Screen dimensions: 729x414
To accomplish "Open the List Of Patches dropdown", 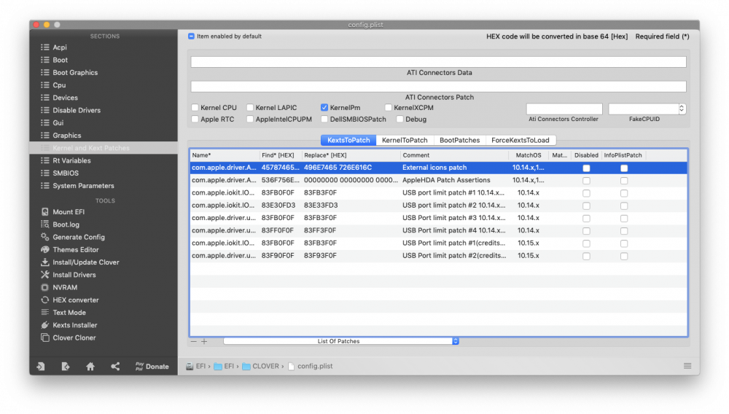I will [x=341, y=341].
